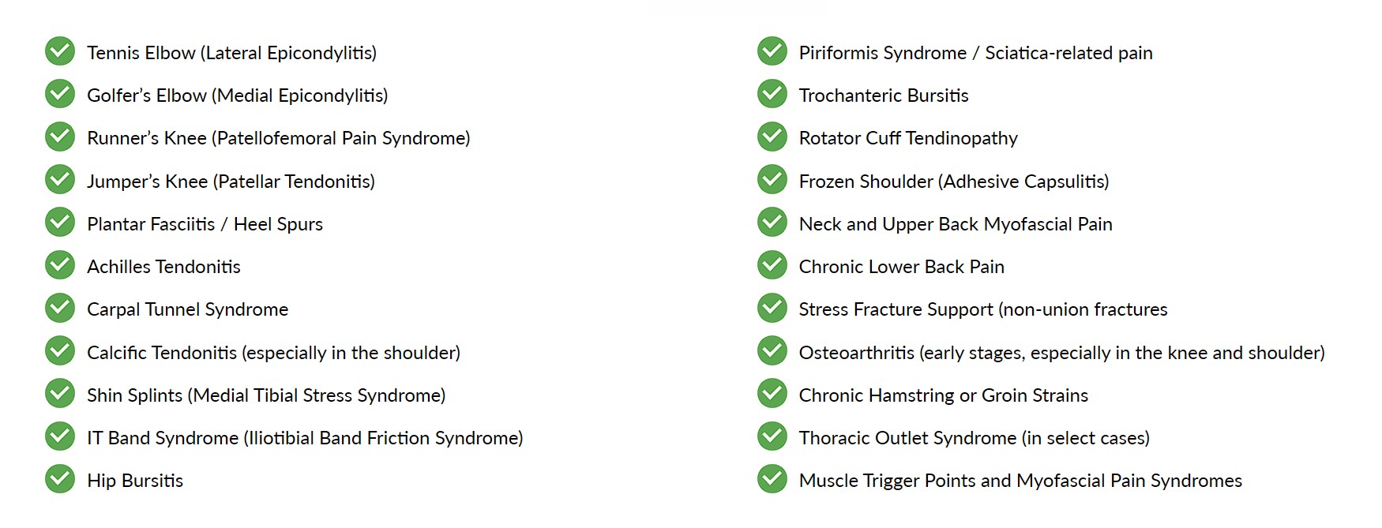
Task: Select the checkmark beside Frozen Shoulder
Action: 772,180
